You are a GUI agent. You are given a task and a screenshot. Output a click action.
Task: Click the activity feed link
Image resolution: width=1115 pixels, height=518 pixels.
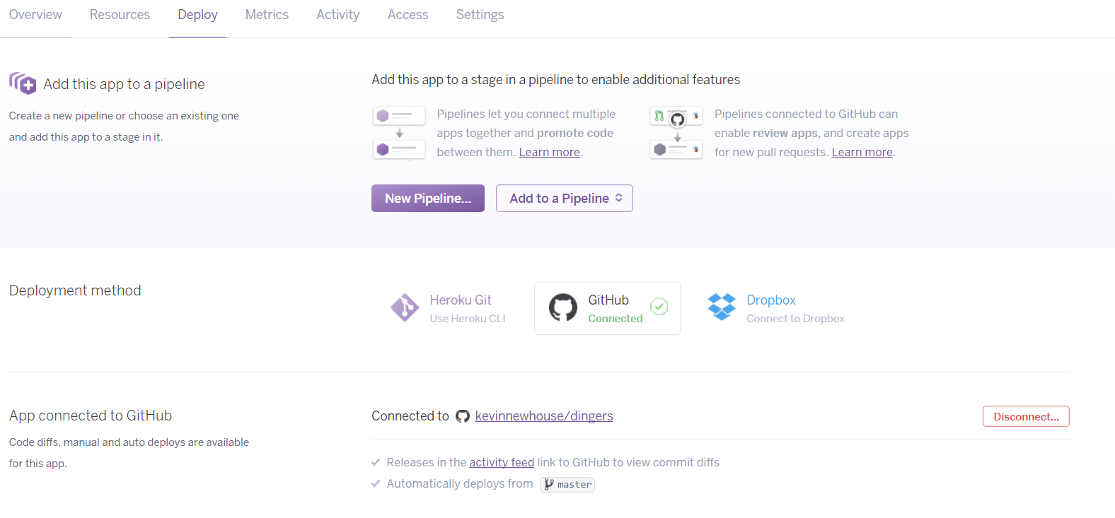(x=502, y=462)
